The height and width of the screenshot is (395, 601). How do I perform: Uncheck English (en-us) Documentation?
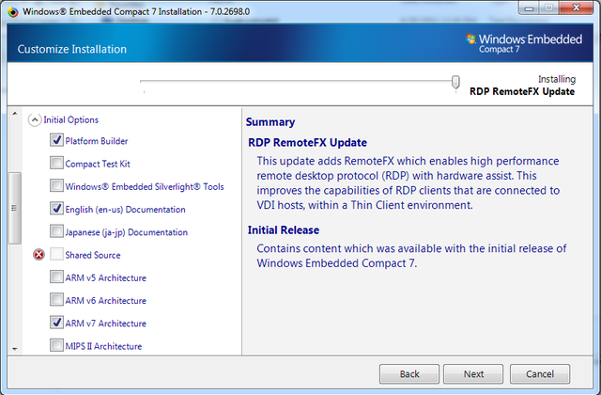pyautogui.click(x=56, y=209)
